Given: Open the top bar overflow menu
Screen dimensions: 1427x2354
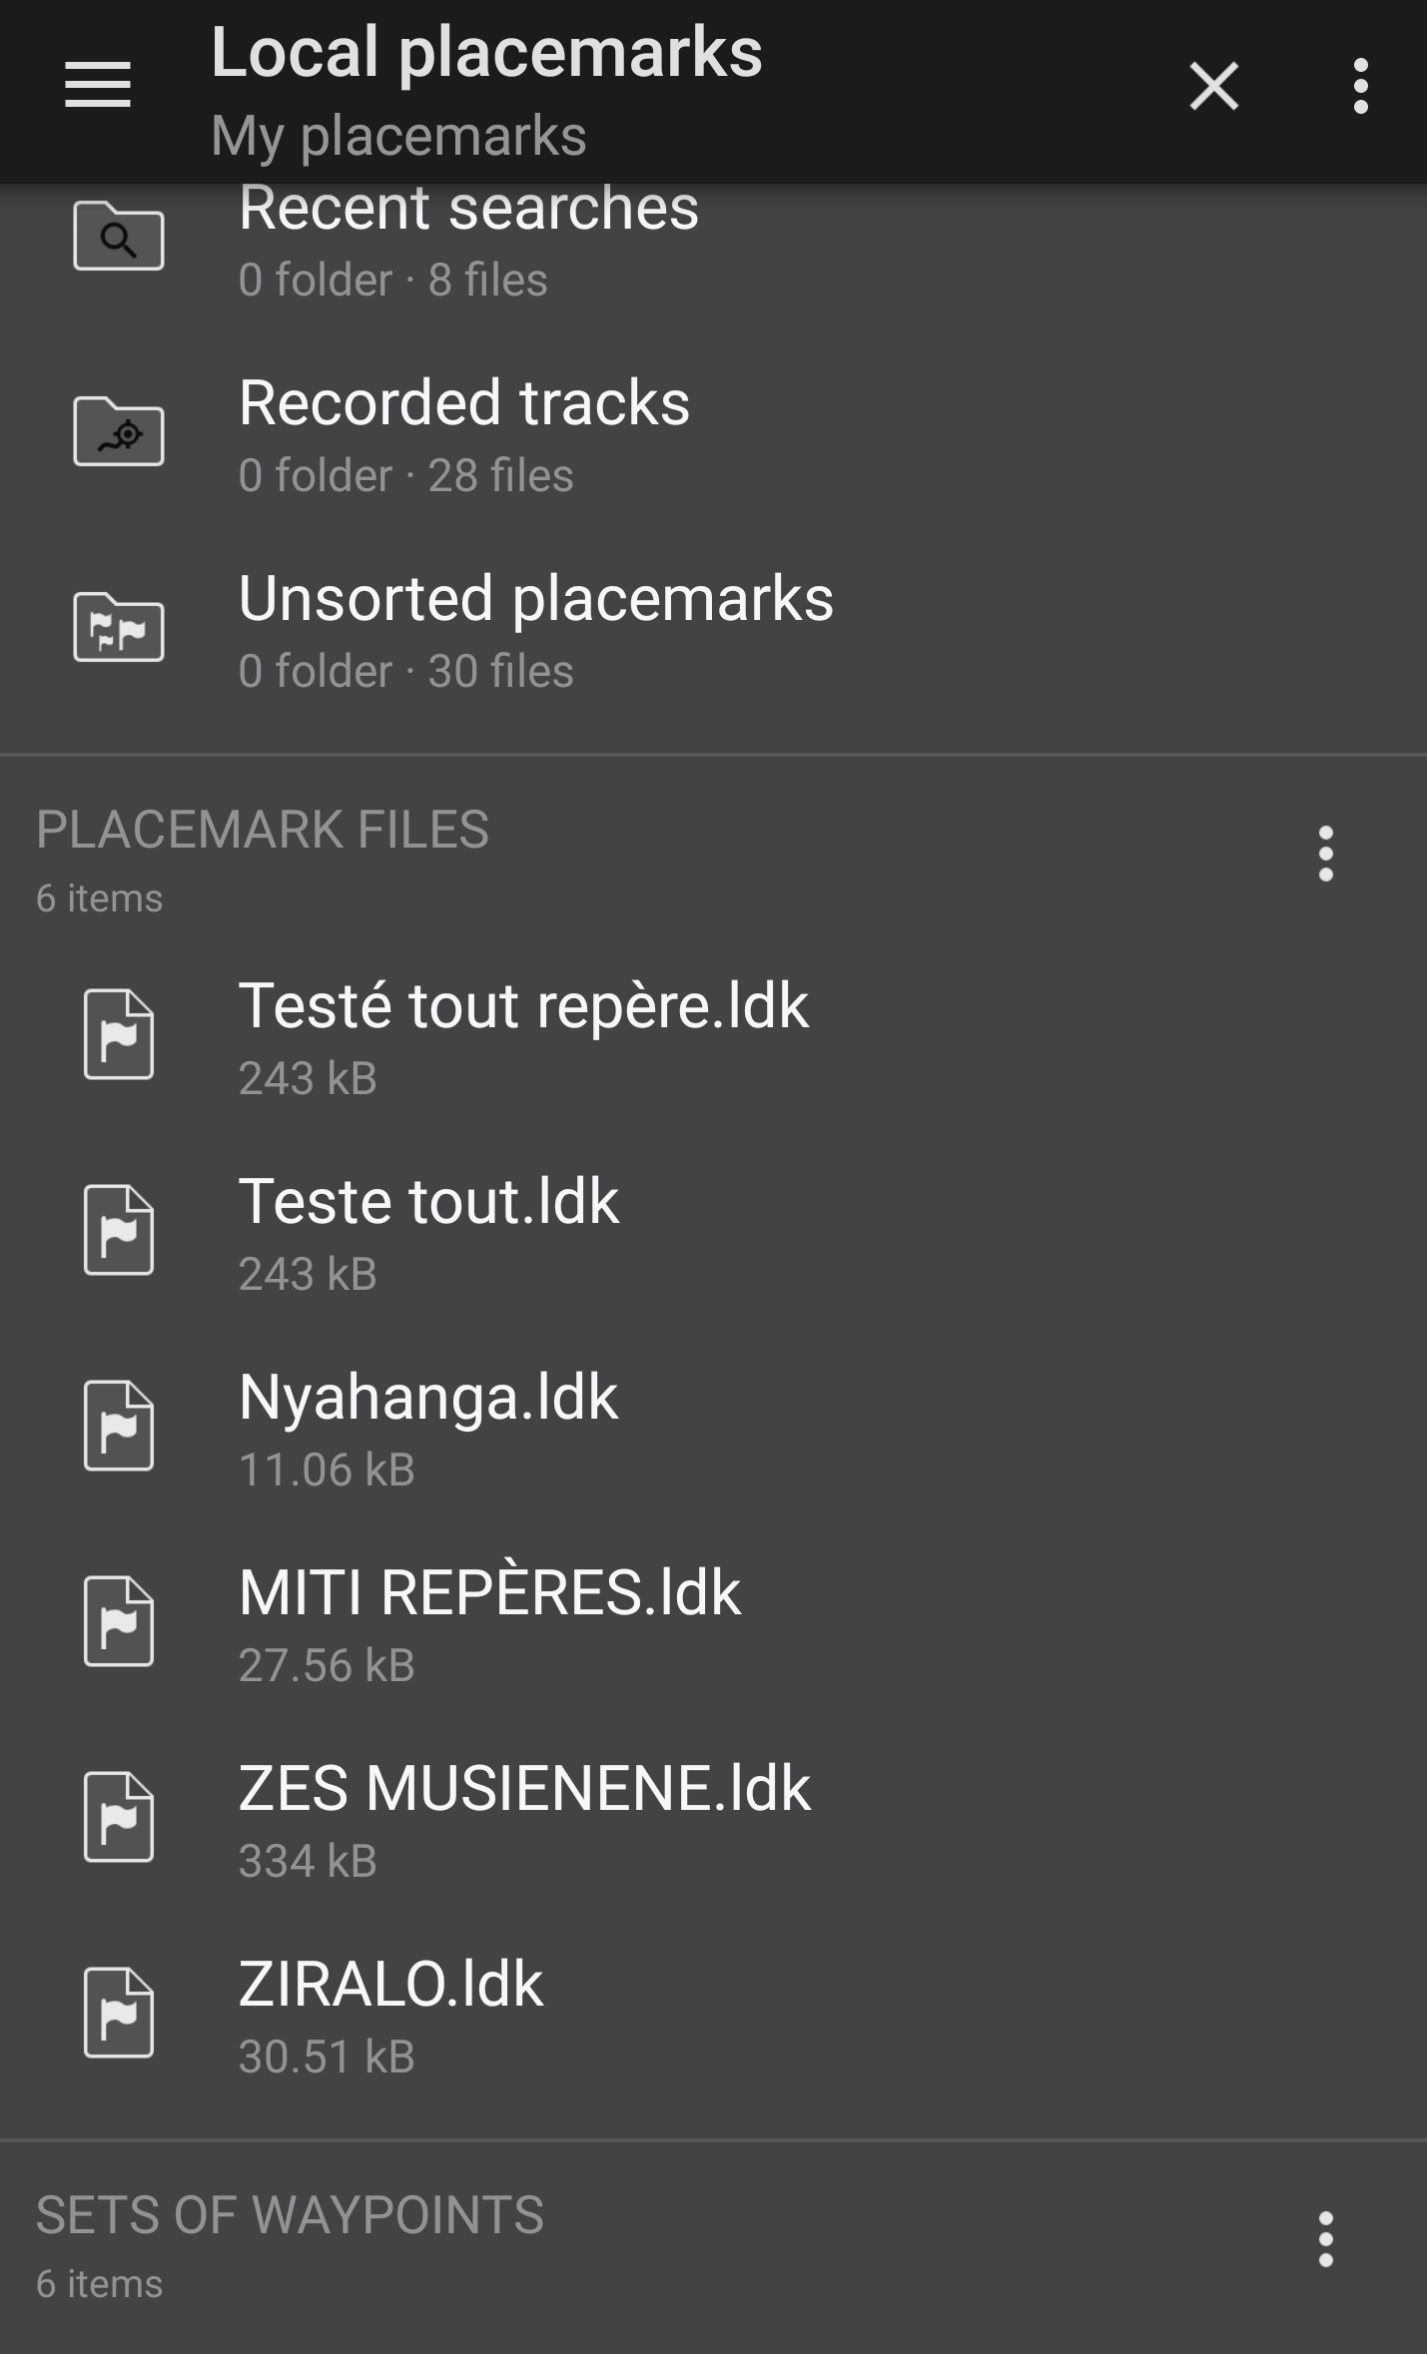Looking at the screenshot, I should pyautogui.click(x=1360, y=86).
